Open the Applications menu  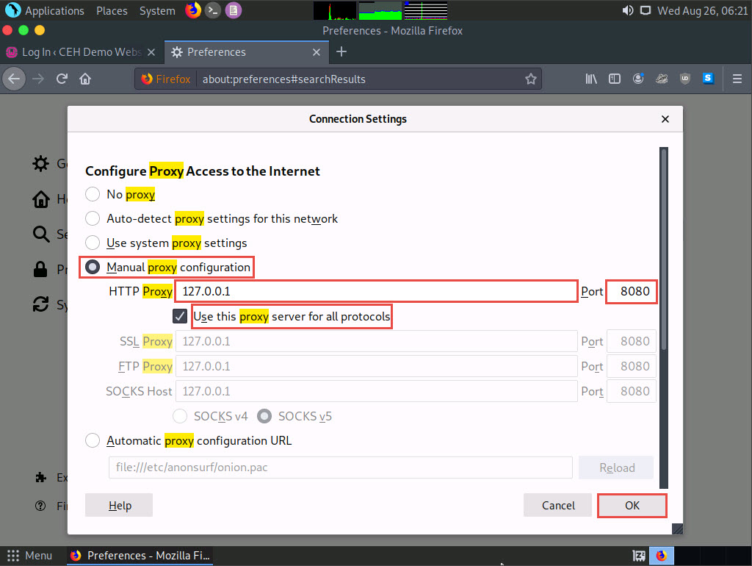[46, 11]
